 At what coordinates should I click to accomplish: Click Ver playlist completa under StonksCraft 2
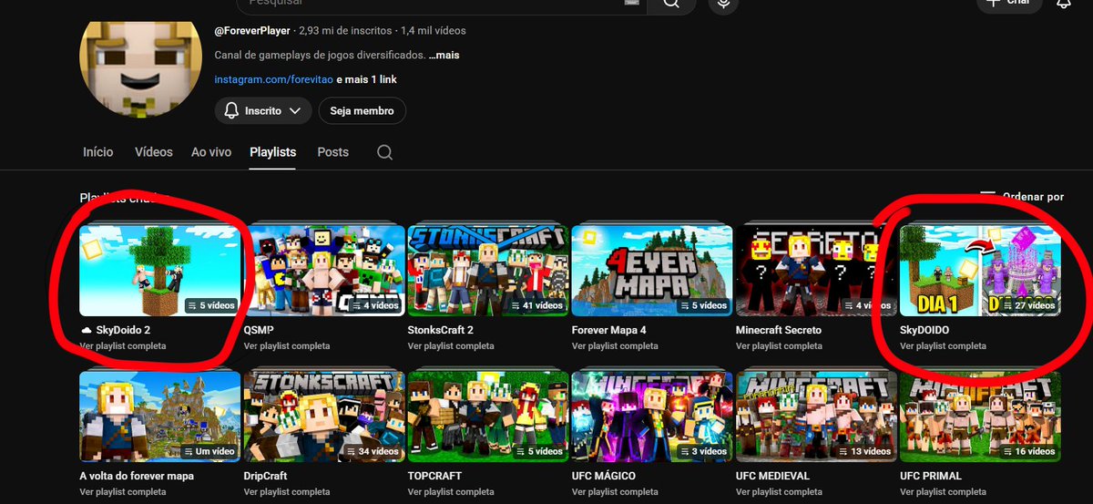tap(451, 346)
